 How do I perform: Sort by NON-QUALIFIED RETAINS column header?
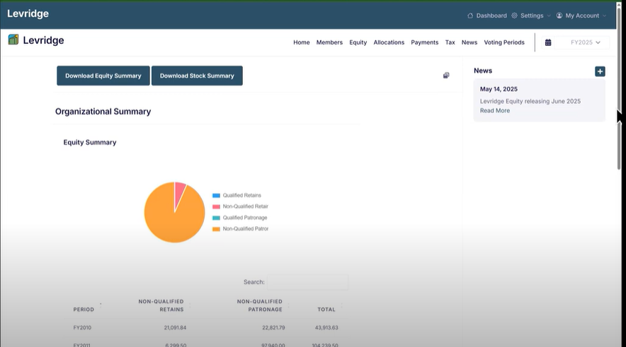pos(161,305)
